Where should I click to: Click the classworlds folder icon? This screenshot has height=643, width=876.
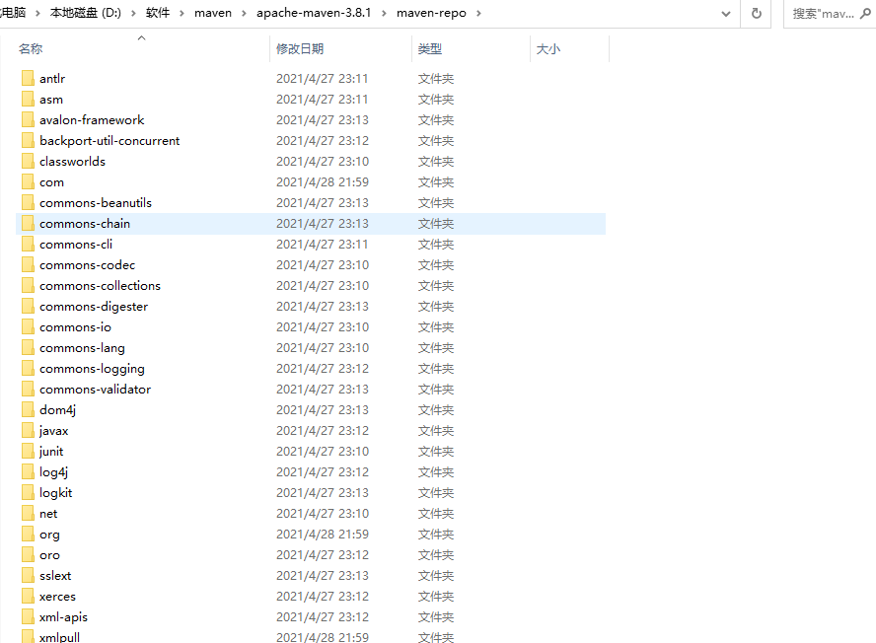(x=28, y=161)
